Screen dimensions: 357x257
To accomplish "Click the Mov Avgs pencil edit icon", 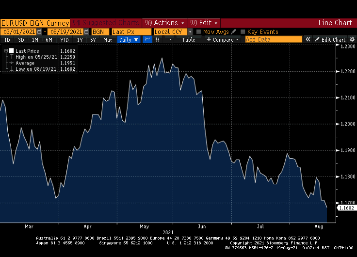I will pos(233,32).
